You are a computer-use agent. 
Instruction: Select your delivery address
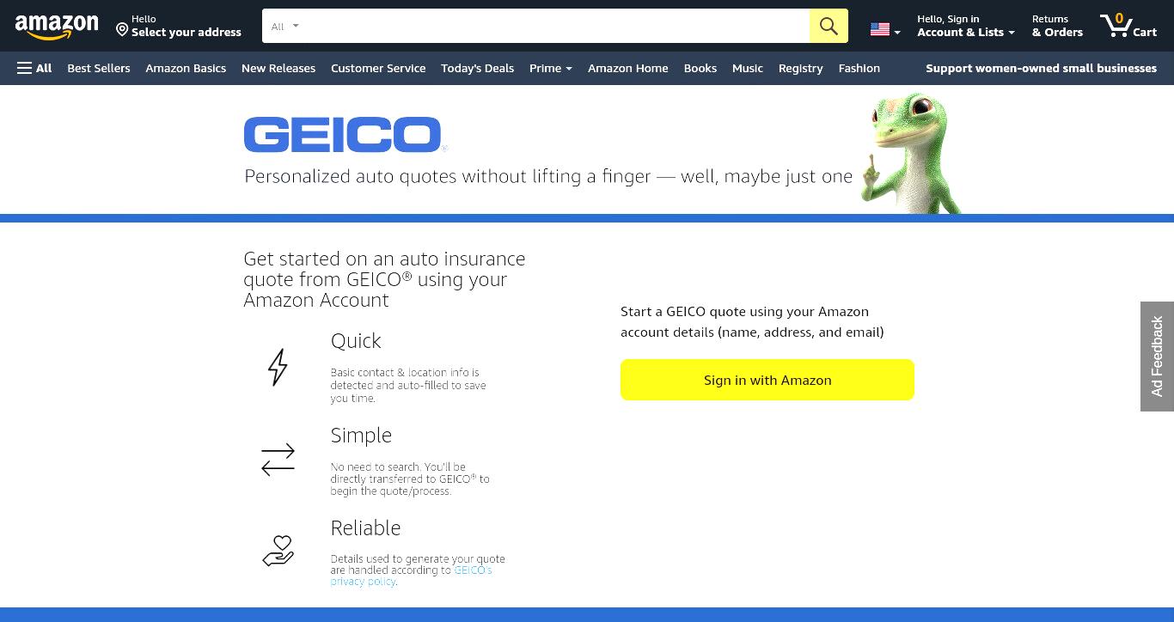point(179,26)
